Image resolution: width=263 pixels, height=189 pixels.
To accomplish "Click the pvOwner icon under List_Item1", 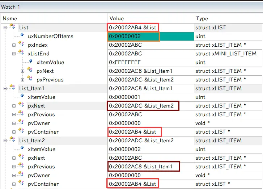I will [21, 123].
